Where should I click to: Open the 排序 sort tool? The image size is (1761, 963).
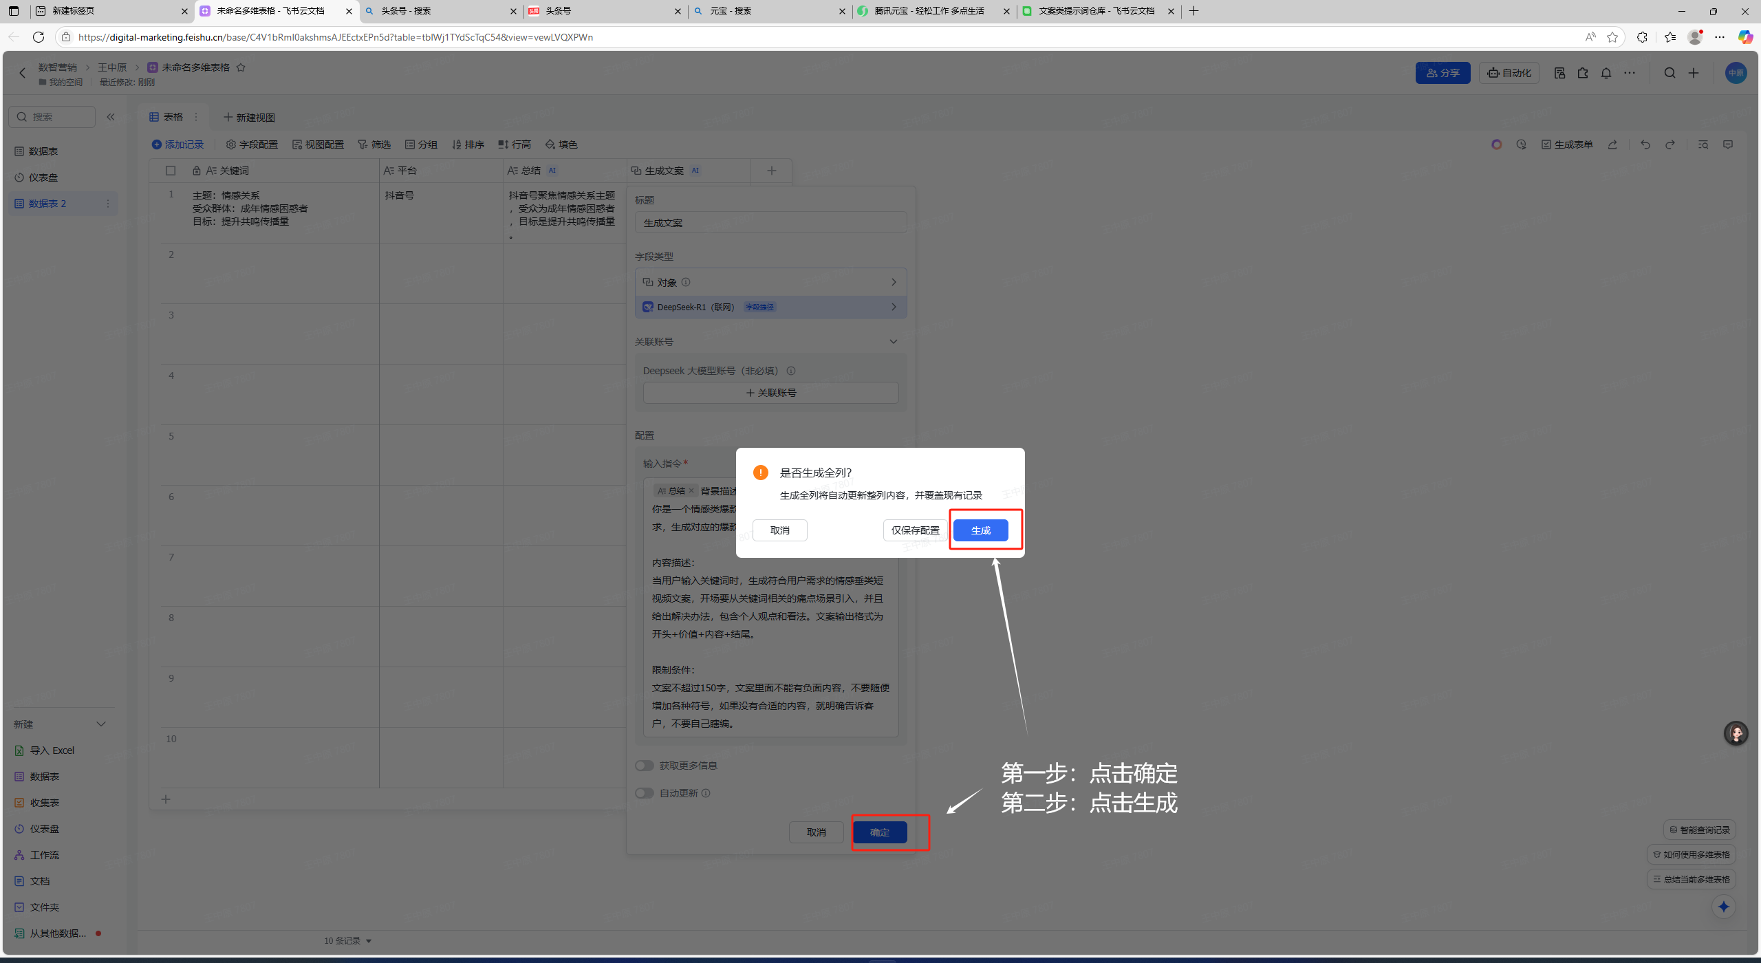468,144
